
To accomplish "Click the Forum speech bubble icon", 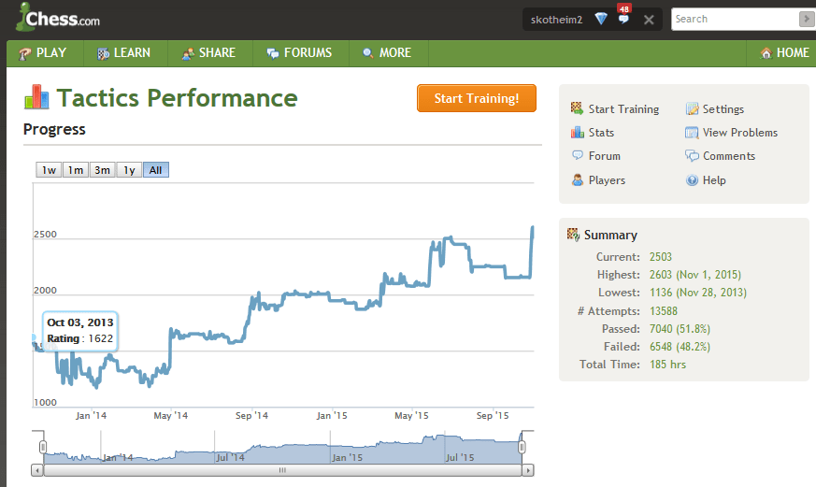I will tap(577, 155).
